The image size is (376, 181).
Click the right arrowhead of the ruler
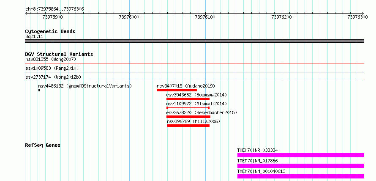362,13
